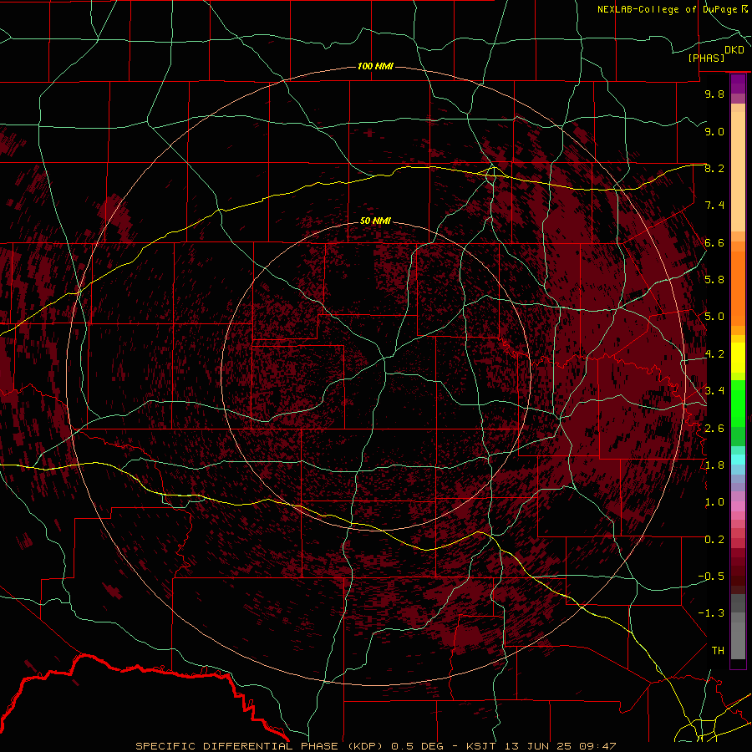Click the 3.4 scale value
This screenshot has height=752, width=752.
[x=714, y=390]
